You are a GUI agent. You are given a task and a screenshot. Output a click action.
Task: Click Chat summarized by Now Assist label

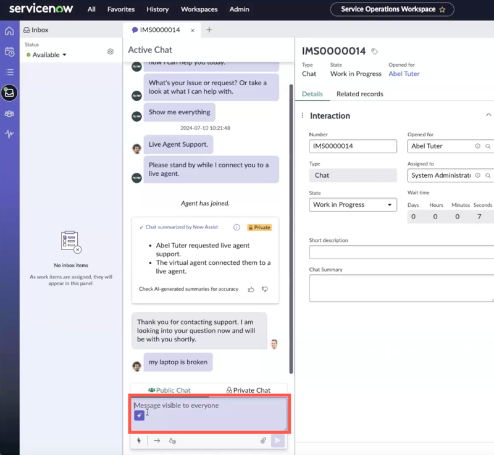coord(182,227)
